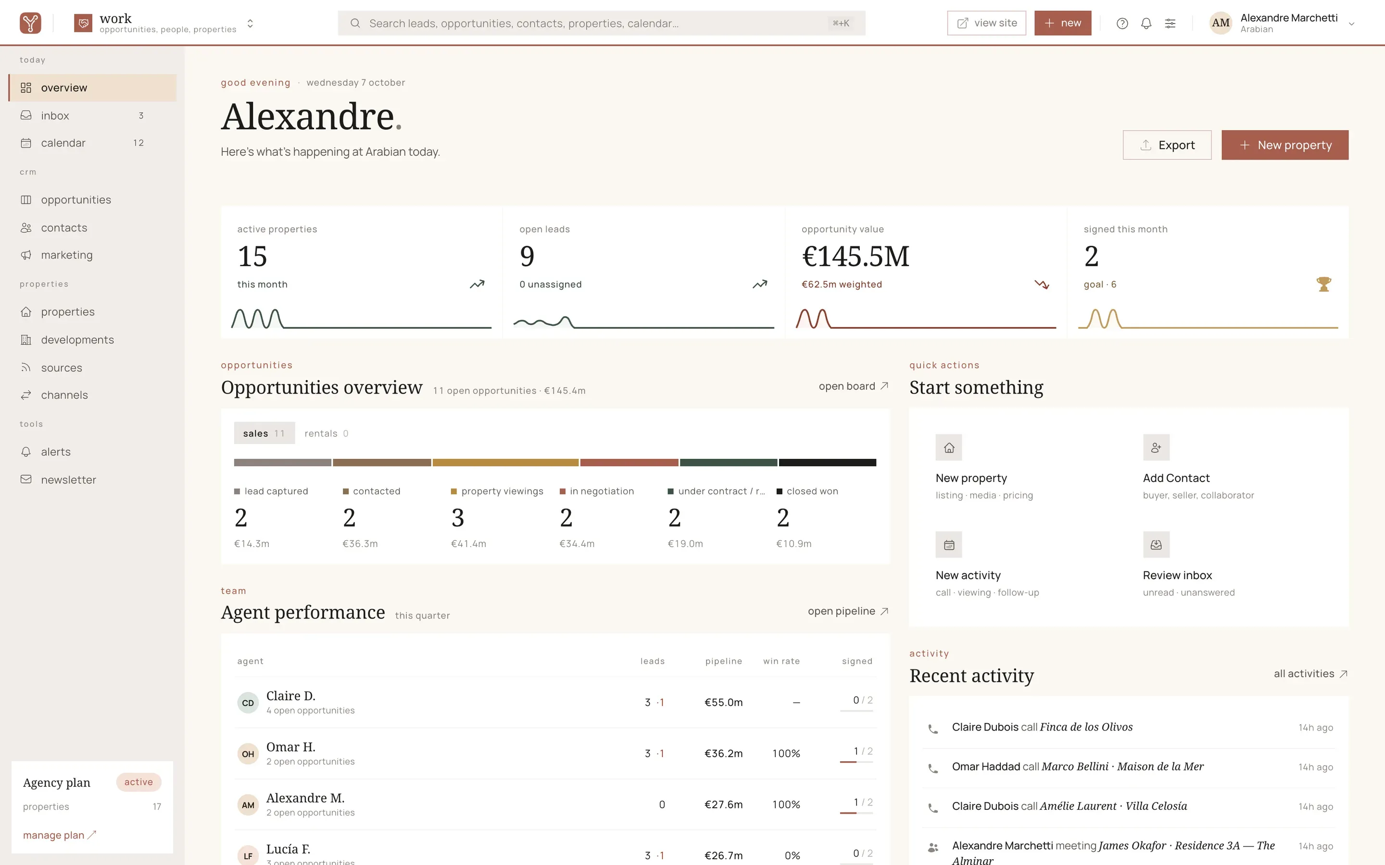Viewport: 1385px width, 865px height.
Task: Switch to the sales tab
Action: coord(264,433)
